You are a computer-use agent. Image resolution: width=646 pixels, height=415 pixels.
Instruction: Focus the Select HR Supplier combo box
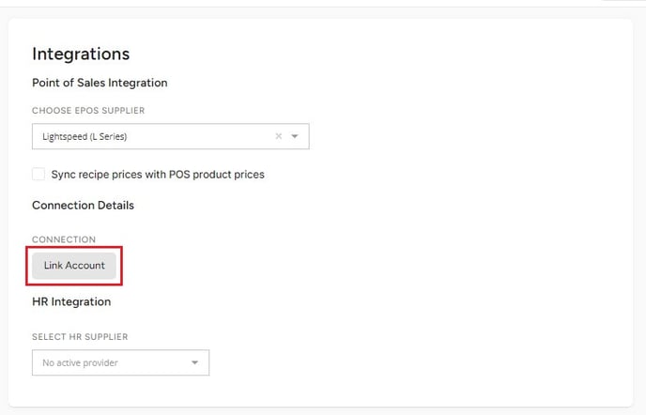121,362
